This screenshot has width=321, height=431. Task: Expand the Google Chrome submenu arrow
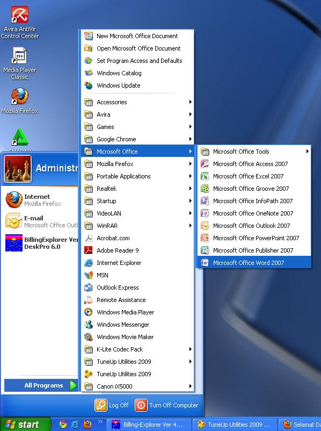pyautogui.click(x=191, y=139)
